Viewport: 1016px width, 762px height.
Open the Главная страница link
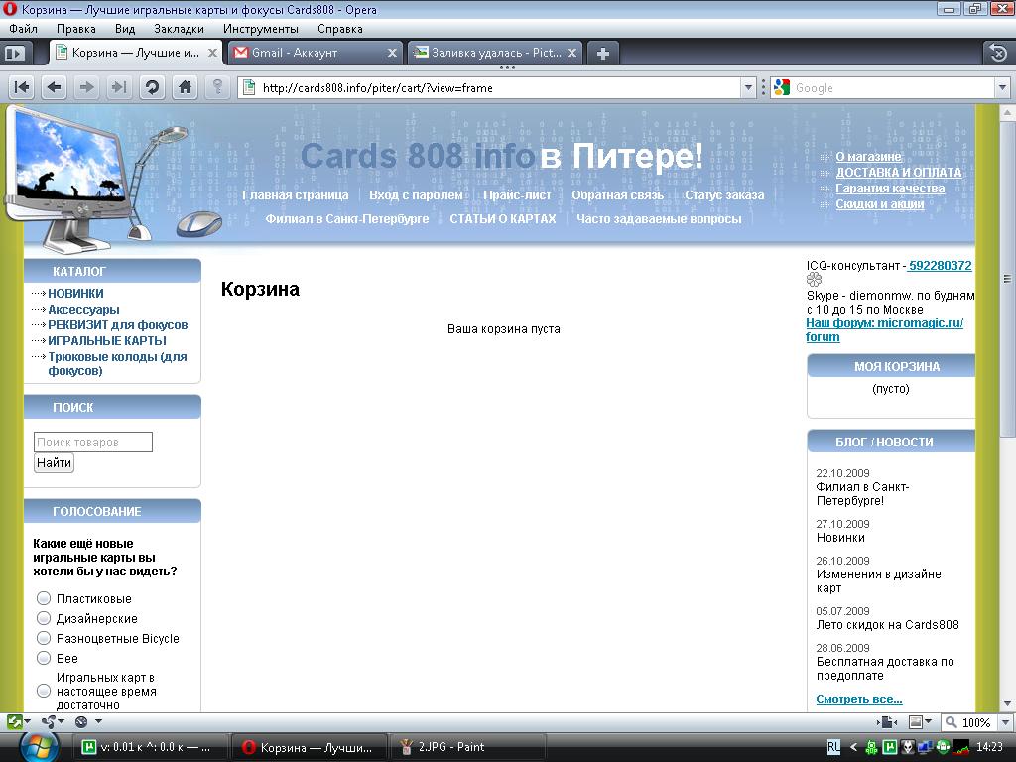[296, 195]
